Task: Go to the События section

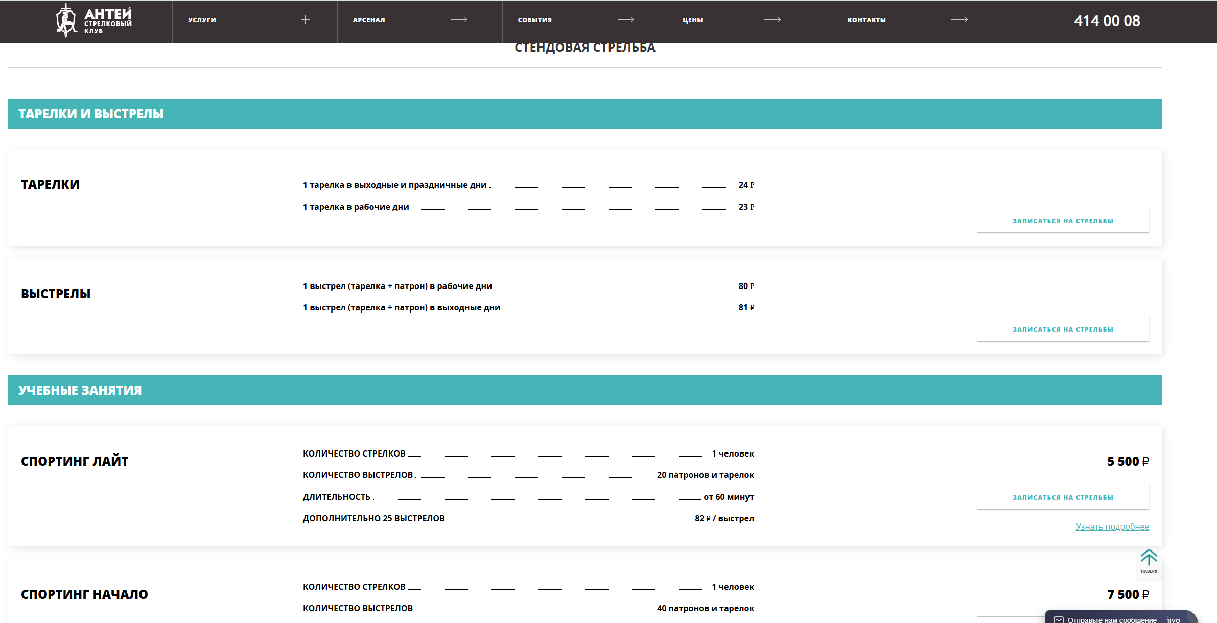Action: (534, 20)
